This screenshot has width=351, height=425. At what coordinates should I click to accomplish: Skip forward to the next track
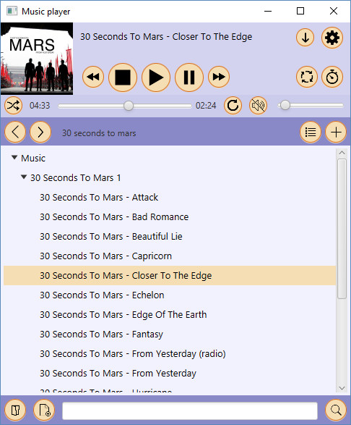[219, 77]
